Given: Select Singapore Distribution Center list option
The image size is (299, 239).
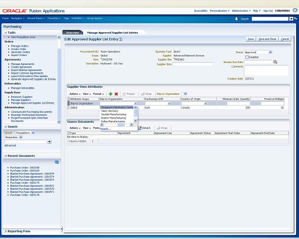Looking at the screenshot, I should click(117, 107).
